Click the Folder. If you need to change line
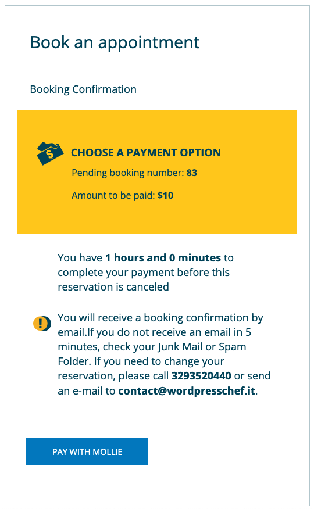Screen dimensions: 314x509 pos(141,361)
